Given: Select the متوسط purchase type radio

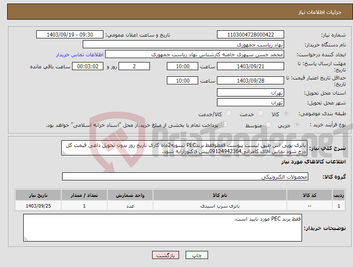Looking at the screenshot, I should pos(268,125).
